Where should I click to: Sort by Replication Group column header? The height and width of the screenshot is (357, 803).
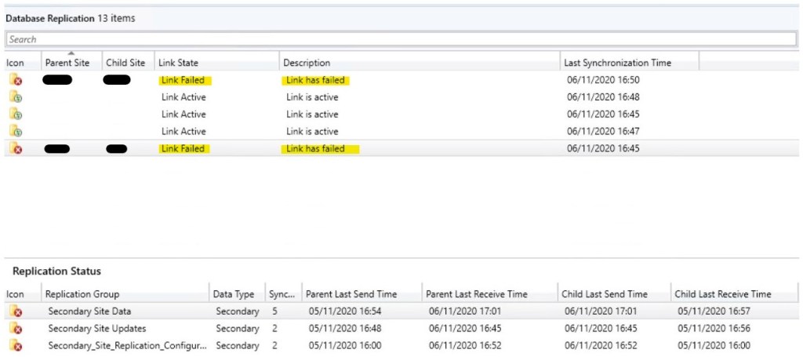coord(82,294)
